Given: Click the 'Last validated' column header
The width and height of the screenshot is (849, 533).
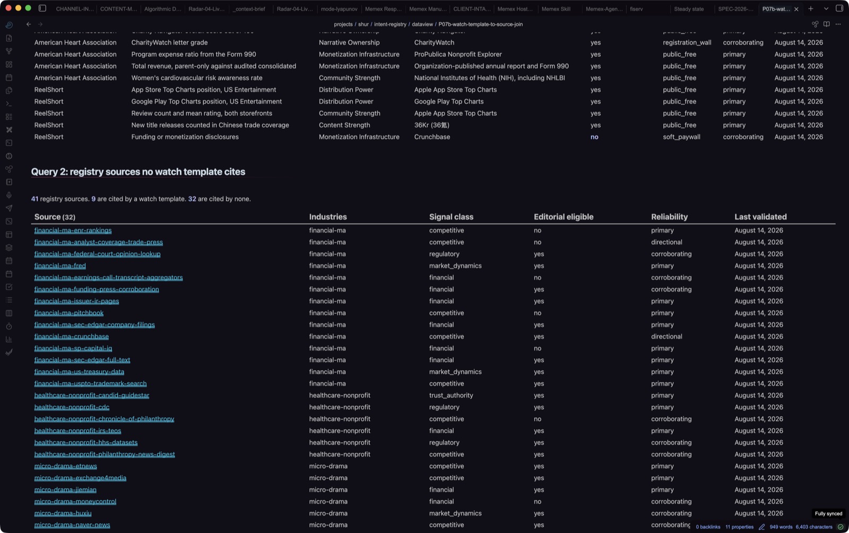Looking at the screenshot, I should click(x=760, y=217).
